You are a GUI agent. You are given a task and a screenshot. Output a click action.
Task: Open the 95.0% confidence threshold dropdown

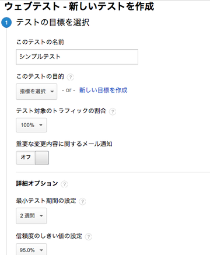tap(32, 250)
